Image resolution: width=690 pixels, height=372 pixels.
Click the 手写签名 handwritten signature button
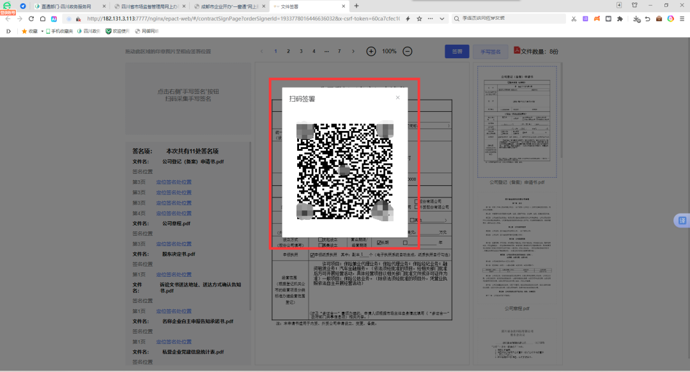(490, 52)
